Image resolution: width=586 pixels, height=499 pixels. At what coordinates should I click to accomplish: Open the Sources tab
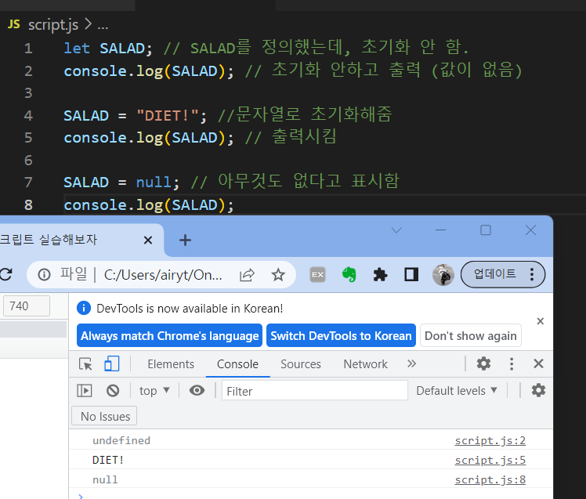(301, 364)
